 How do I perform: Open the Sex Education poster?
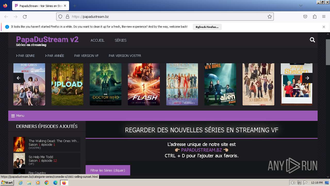click(258, 84)
